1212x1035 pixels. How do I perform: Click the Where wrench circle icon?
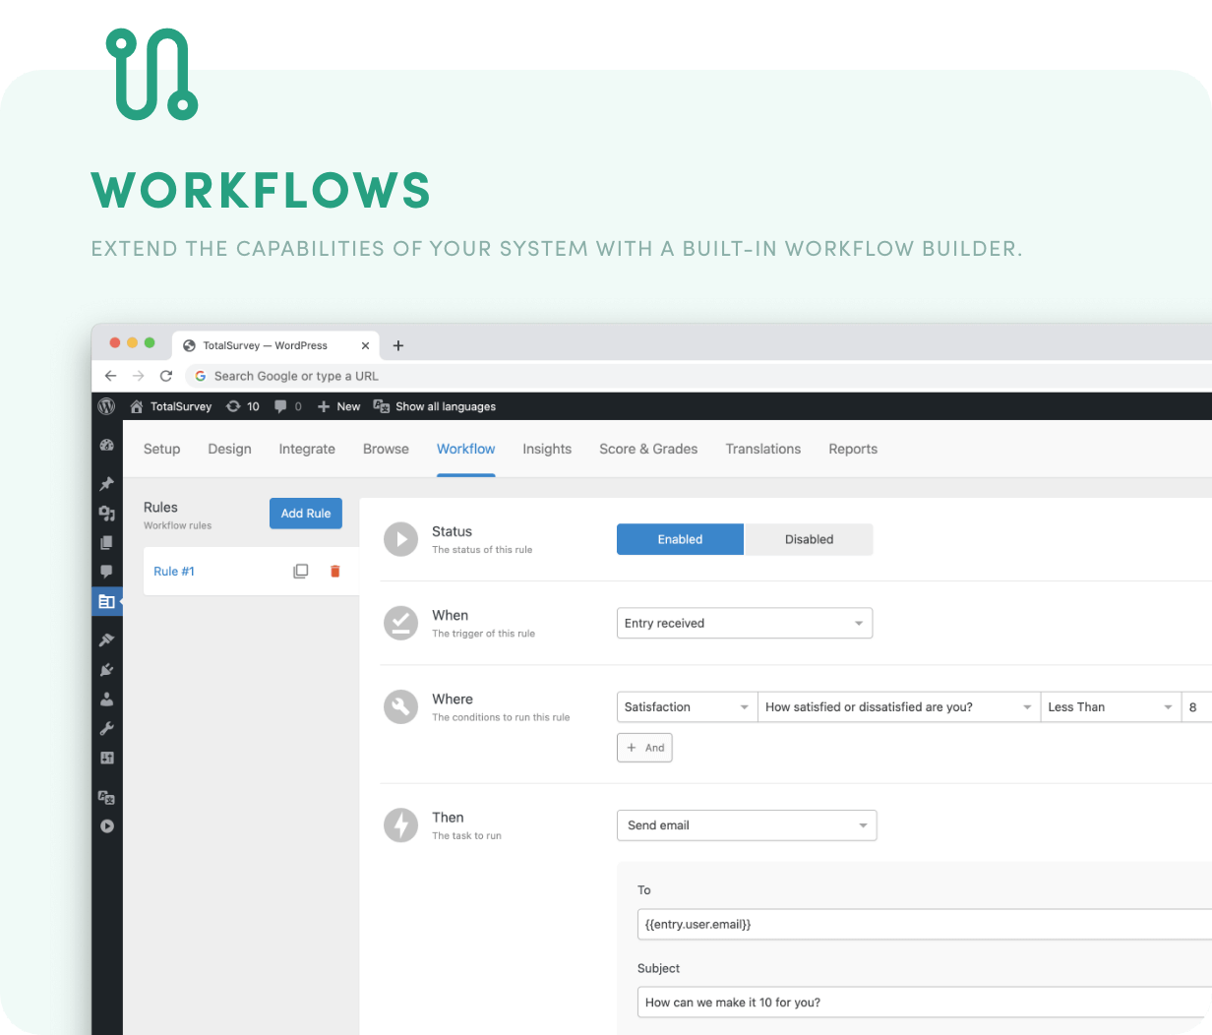click(x=400, y=706)
